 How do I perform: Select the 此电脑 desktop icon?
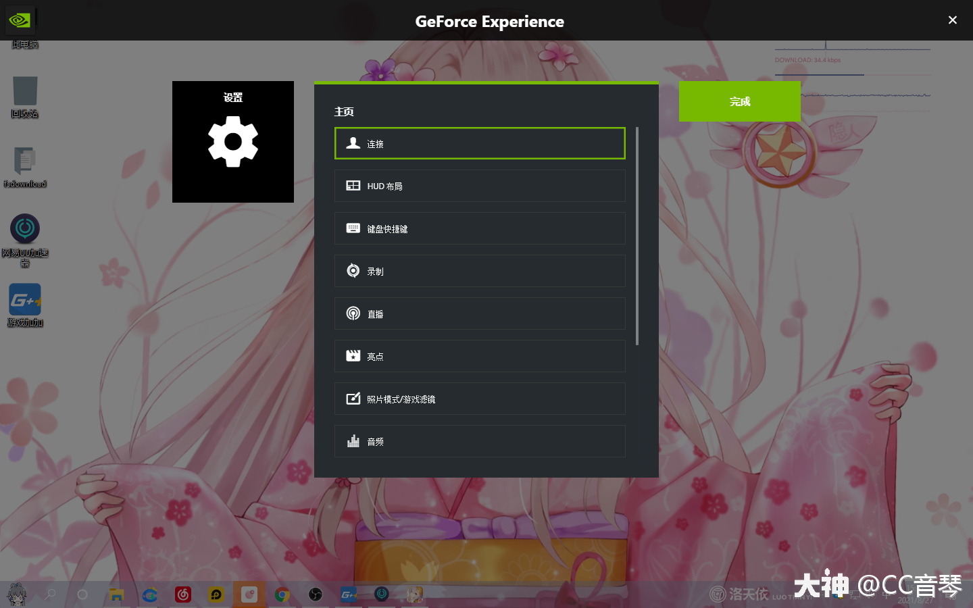point(24,45)
